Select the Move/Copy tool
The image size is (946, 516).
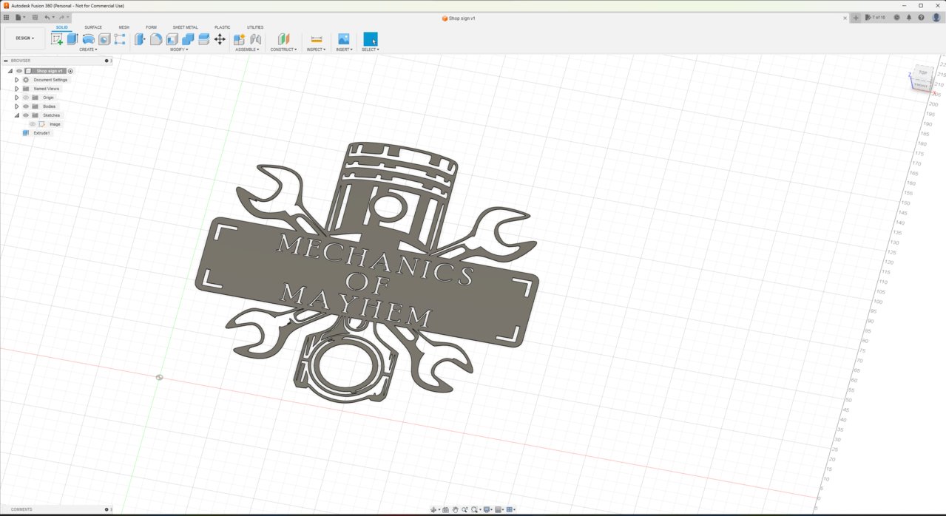(220, 39)
